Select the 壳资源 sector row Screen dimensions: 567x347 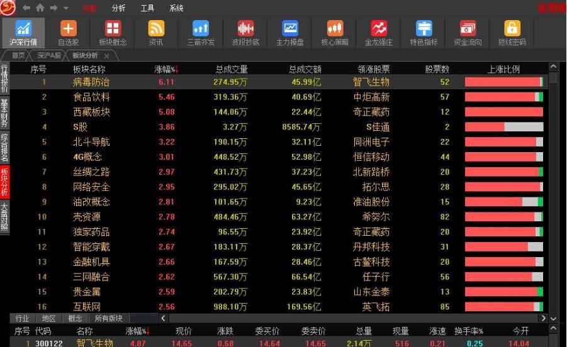[278, 217]
